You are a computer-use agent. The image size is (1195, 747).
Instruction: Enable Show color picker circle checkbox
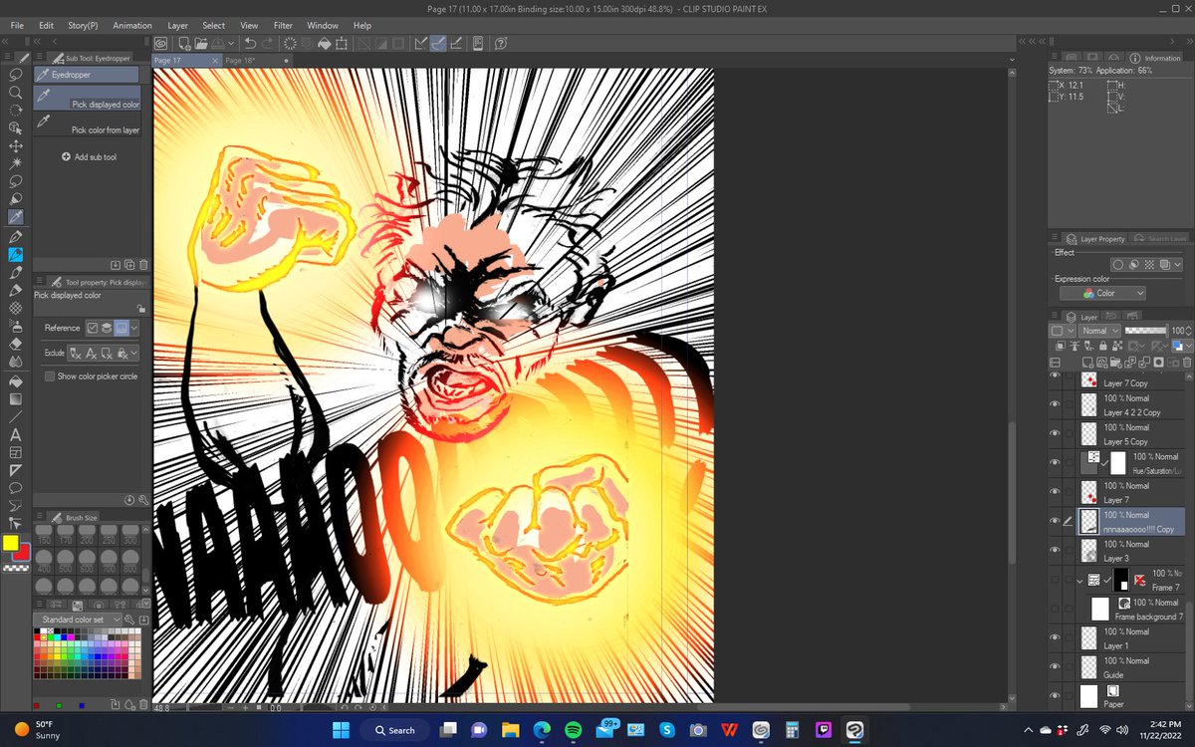pos(50,376)
